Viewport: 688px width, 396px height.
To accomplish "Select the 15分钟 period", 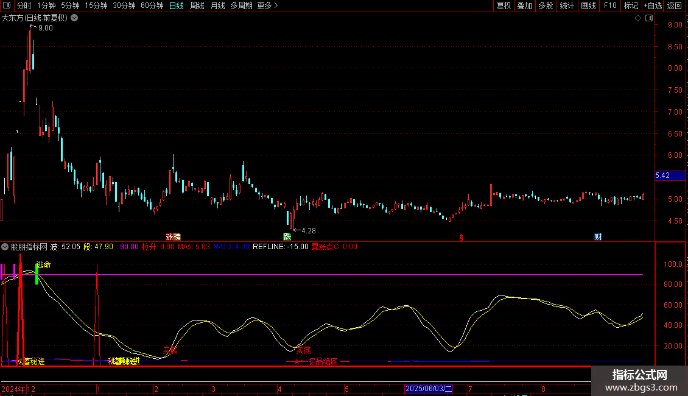I will point(96,5).
